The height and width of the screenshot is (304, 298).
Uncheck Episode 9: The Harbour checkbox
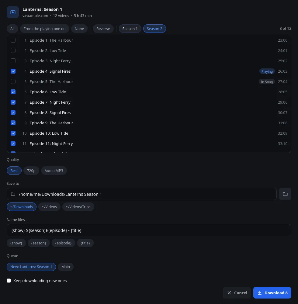[13, 123]
